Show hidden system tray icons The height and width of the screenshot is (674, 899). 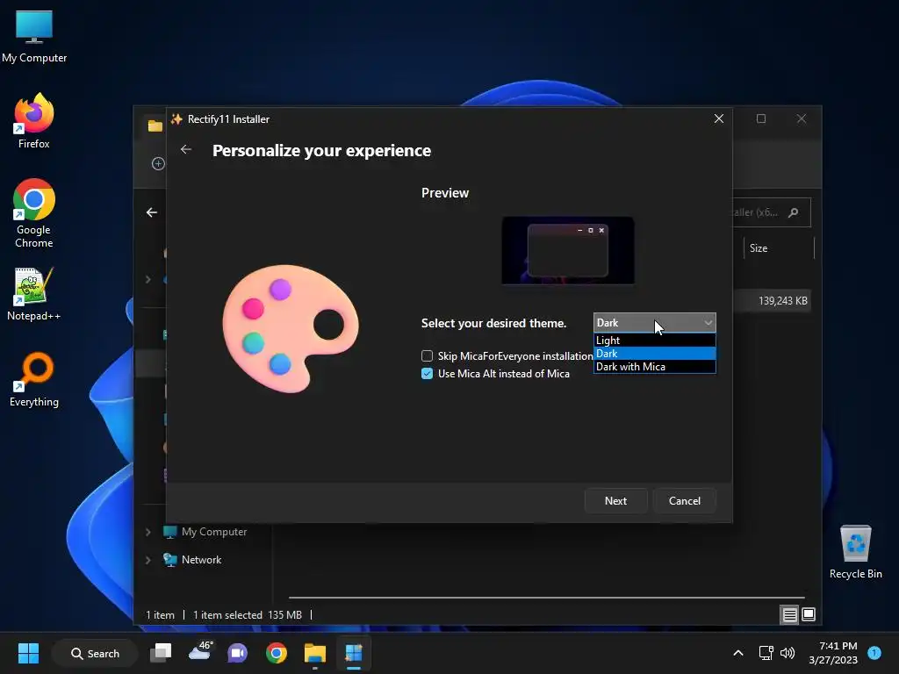pos(737,653)
